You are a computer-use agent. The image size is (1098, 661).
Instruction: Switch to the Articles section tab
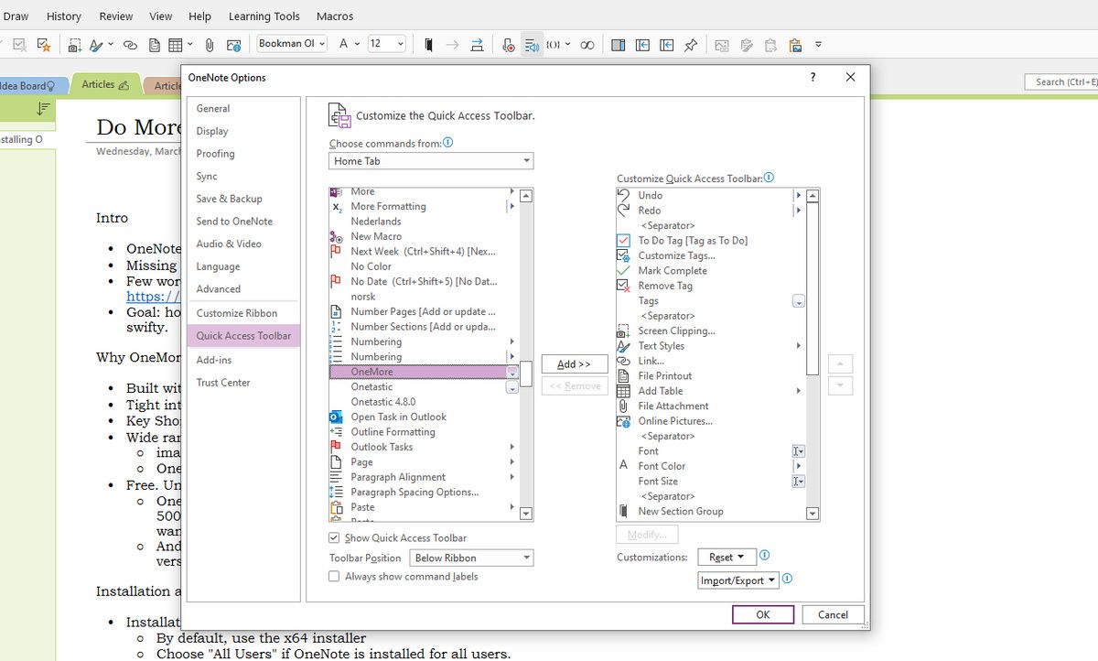(105, 84)
